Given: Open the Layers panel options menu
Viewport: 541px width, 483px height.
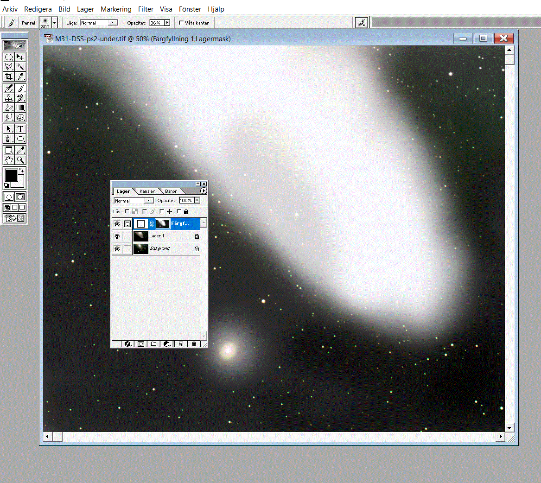Looking at the screenshot, I should click(x=203, y=191).
